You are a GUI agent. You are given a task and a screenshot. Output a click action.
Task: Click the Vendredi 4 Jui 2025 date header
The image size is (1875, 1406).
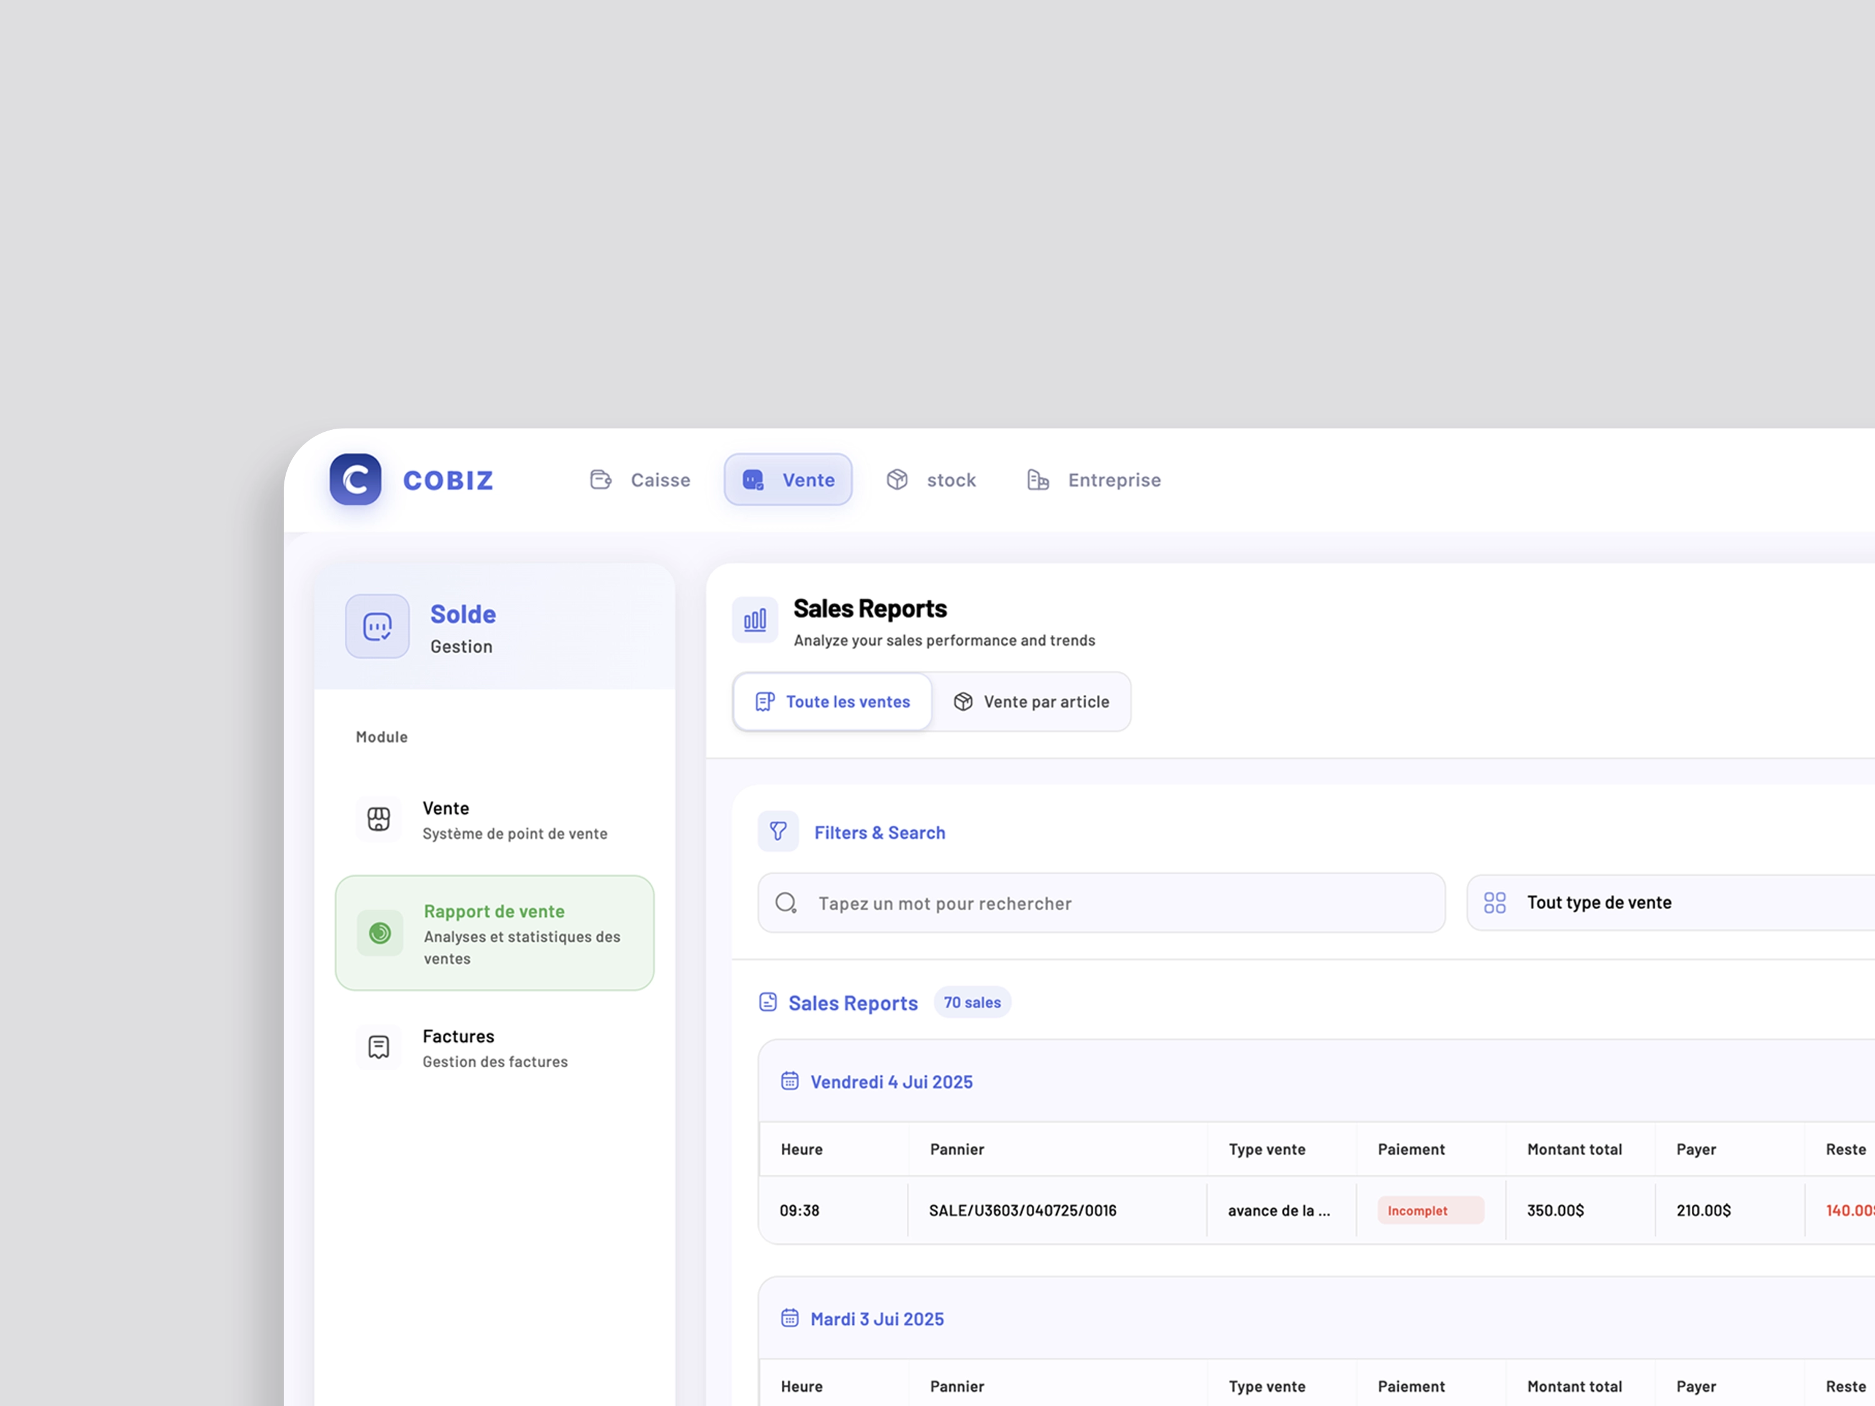tap(892, 1082)
